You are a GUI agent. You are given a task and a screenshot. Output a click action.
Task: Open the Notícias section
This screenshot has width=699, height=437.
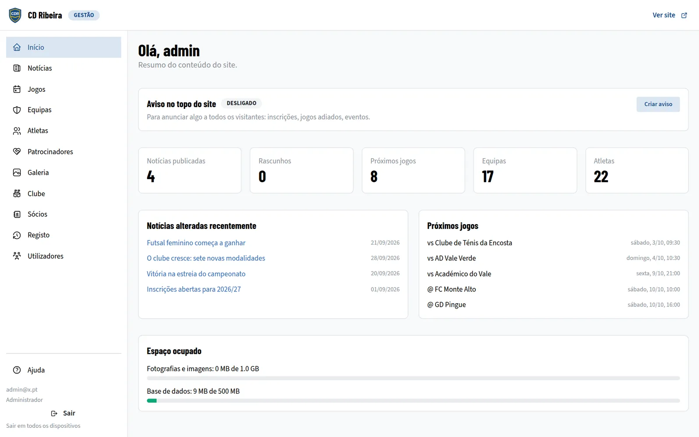[63, 68]
